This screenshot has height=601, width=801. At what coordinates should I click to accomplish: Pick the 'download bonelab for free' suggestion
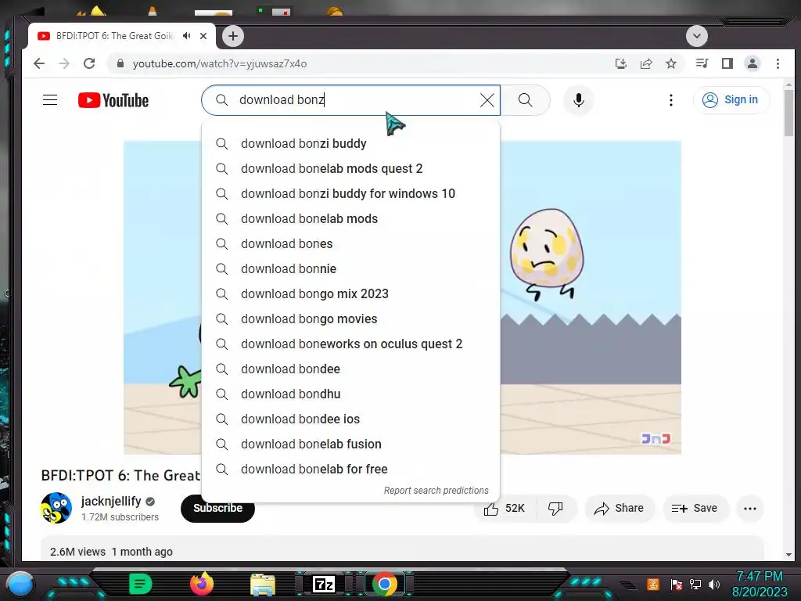pyautogui.click(x=350, y=470)
